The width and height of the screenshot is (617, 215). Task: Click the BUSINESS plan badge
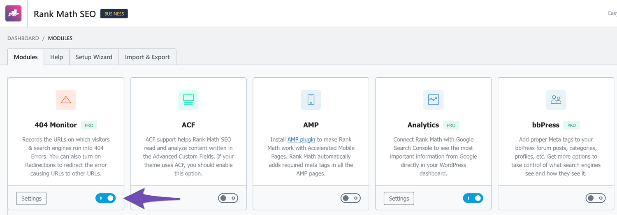coord(114,14)
